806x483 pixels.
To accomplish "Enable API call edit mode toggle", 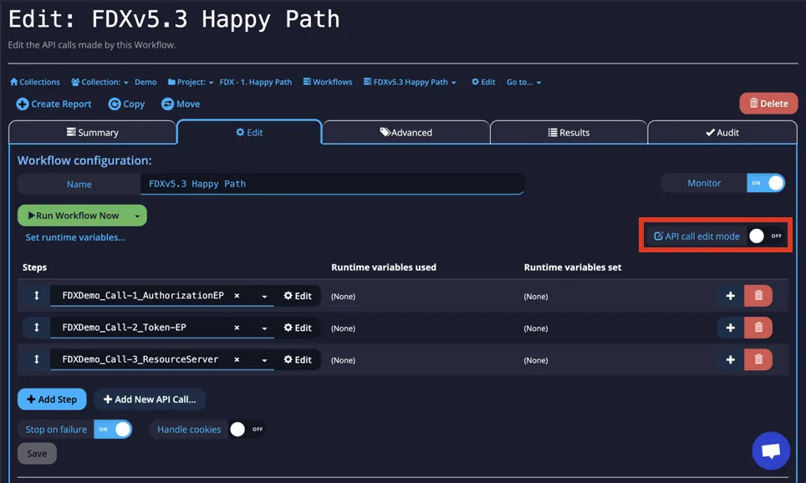I will click(x=766, y=236).
